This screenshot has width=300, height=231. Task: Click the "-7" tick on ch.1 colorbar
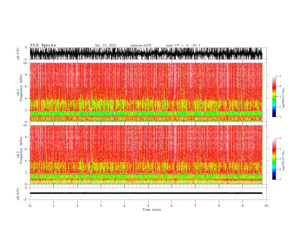tap(279, 117)
